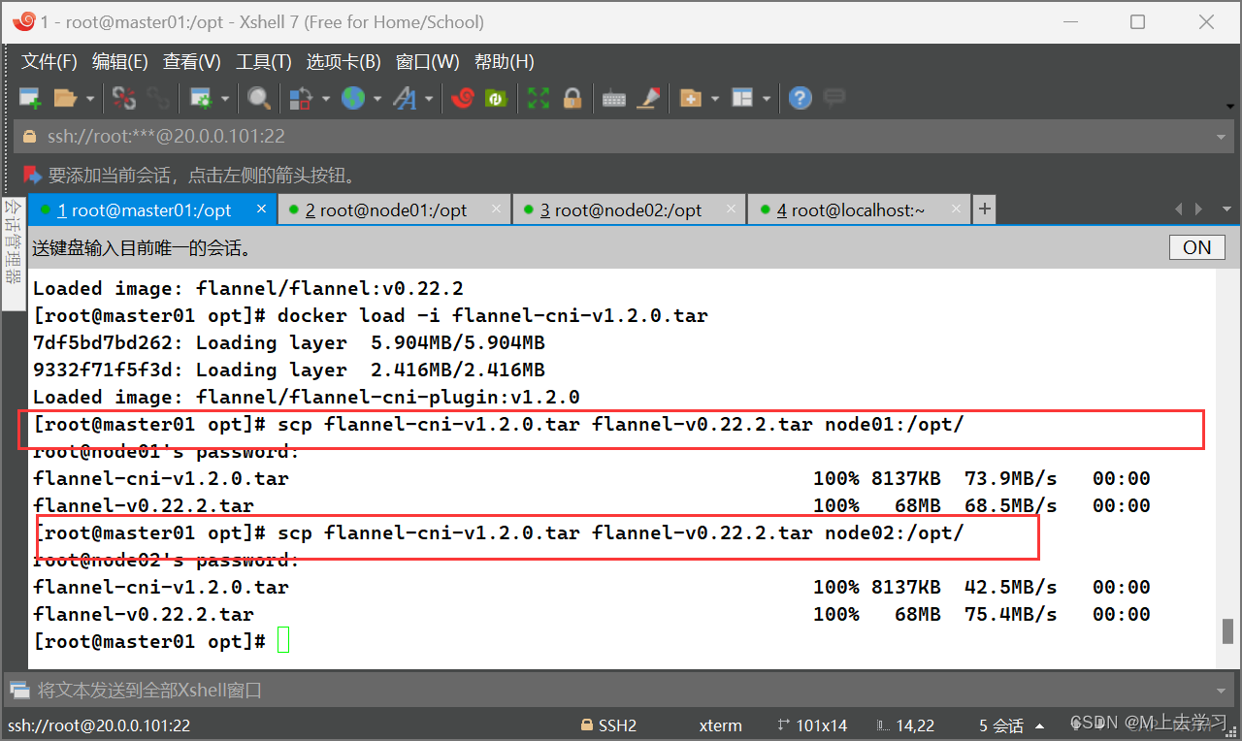Click the 14,22 cursor position status
Image resolution: width=1242 pixels, height=741 pixels.
click(x=905, y=725)
